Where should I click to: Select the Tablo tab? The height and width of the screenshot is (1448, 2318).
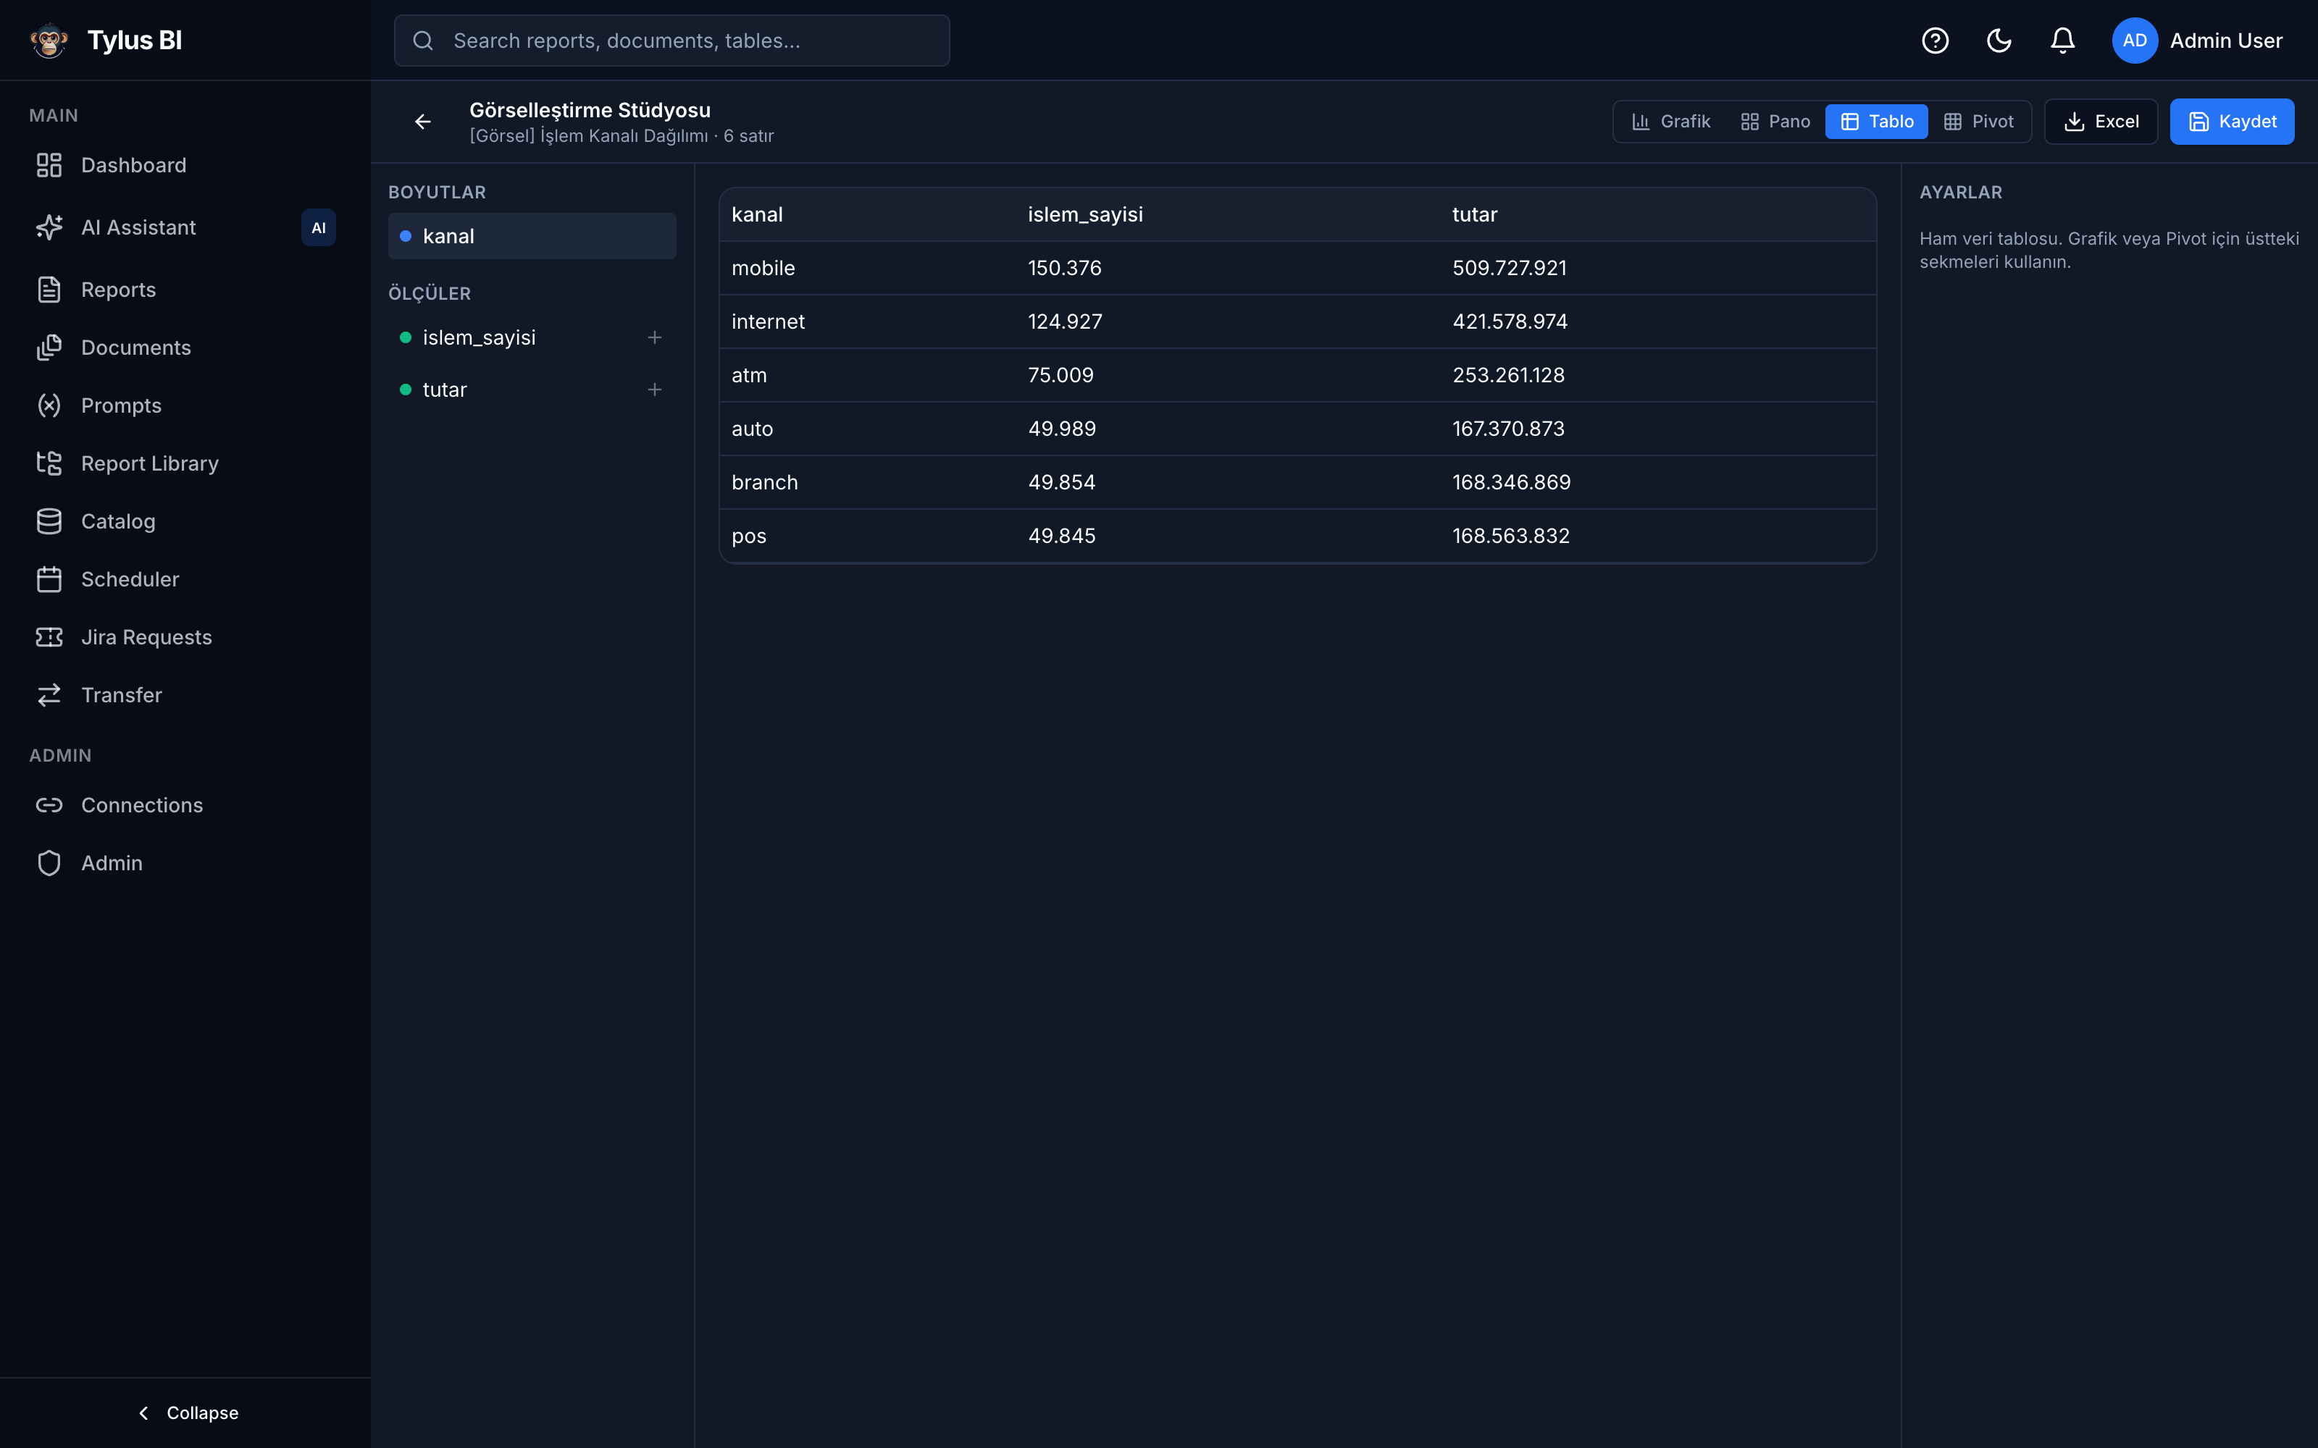1876,122
